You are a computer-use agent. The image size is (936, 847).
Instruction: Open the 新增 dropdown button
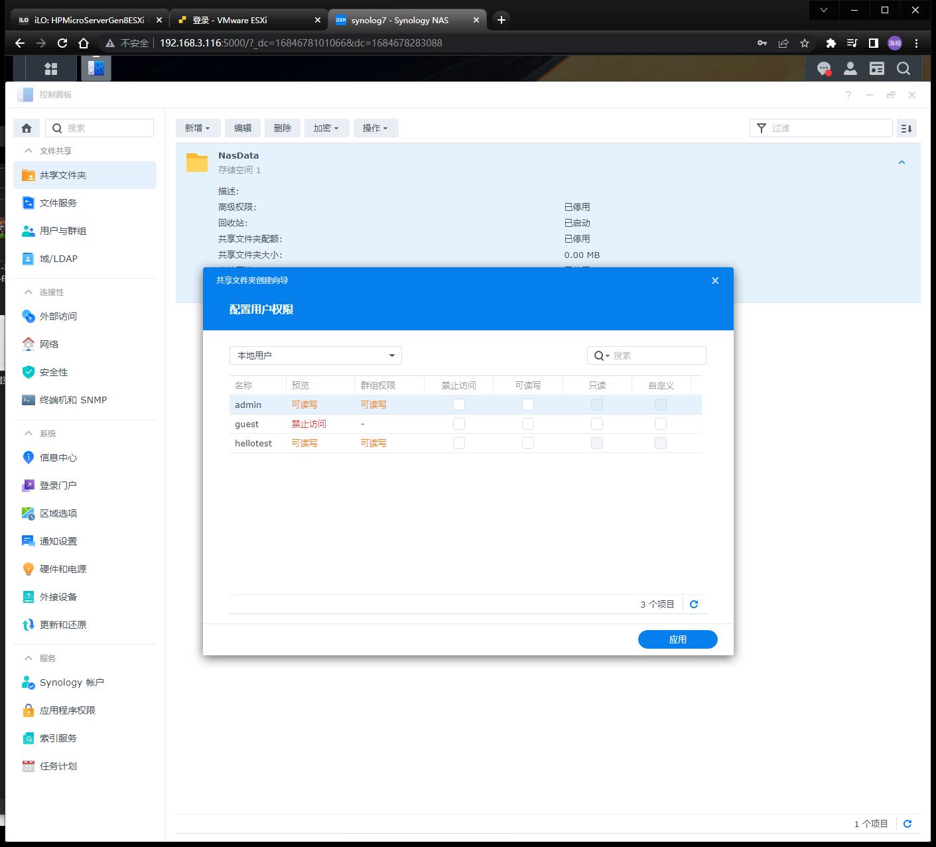[197, 128]
